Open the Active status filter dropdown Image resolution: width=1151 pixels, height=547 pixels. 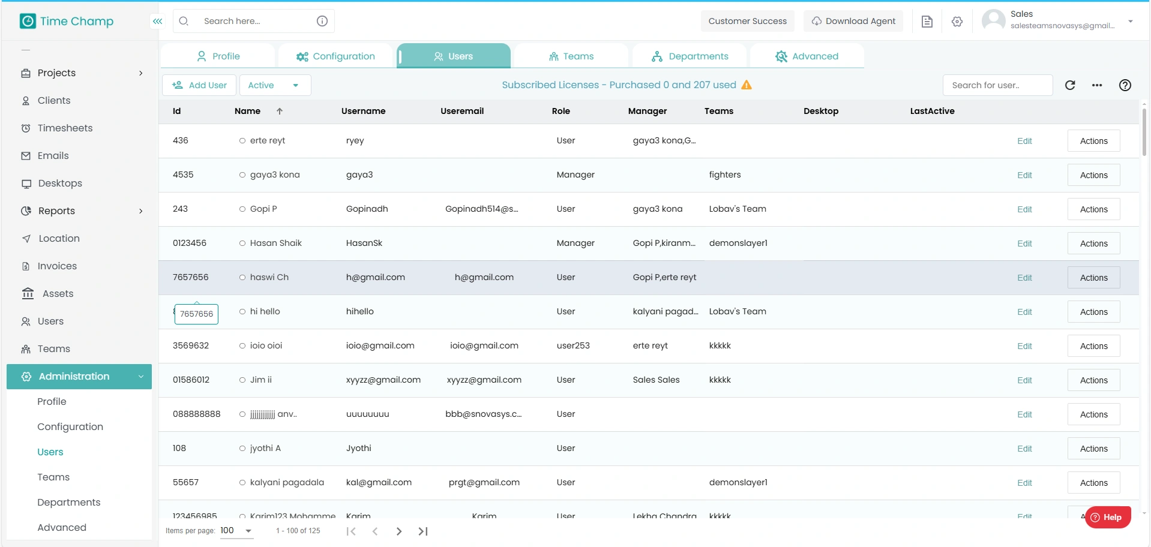pyautogui.click(x=275, y=85)
